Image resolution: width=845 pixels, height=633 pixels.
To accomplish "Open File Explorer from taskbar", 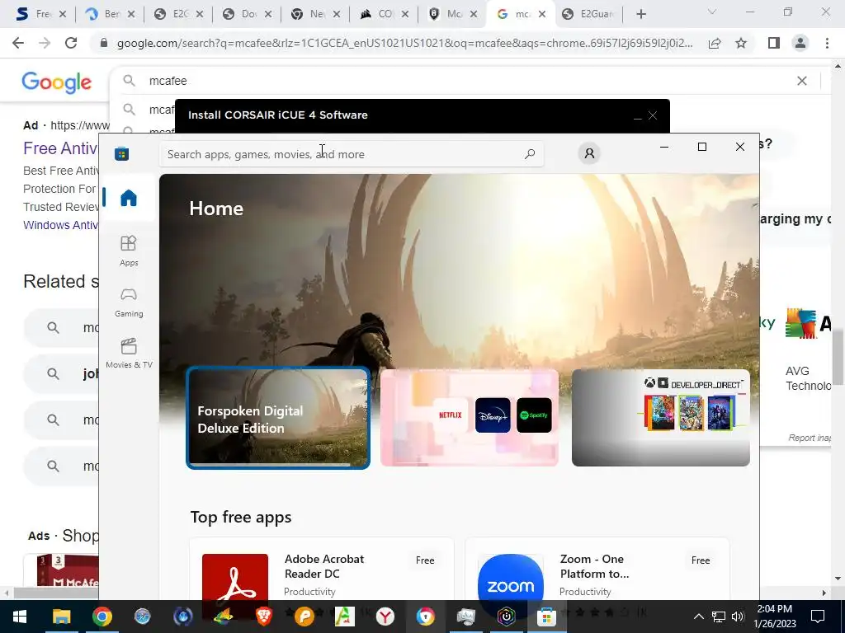I will [61, 617].
